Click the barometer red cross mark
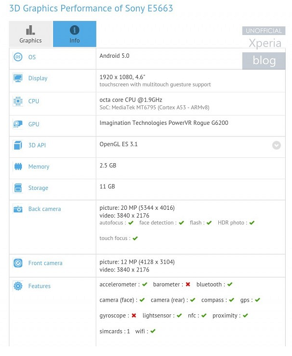292x356 pixels. pyautogui.click(x=188, y=285)
